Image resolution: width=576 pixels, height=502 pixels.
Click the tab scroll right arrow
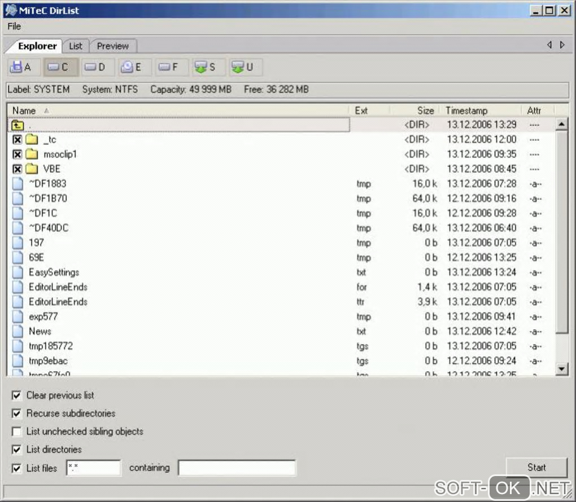[x=562, y=45]
